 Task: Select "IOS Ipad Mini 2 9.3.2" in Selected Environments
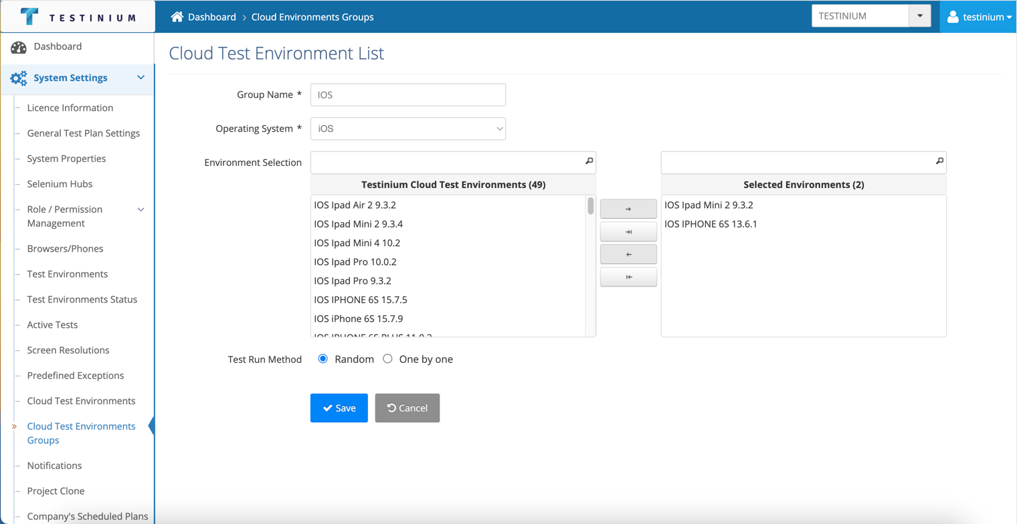804,205
